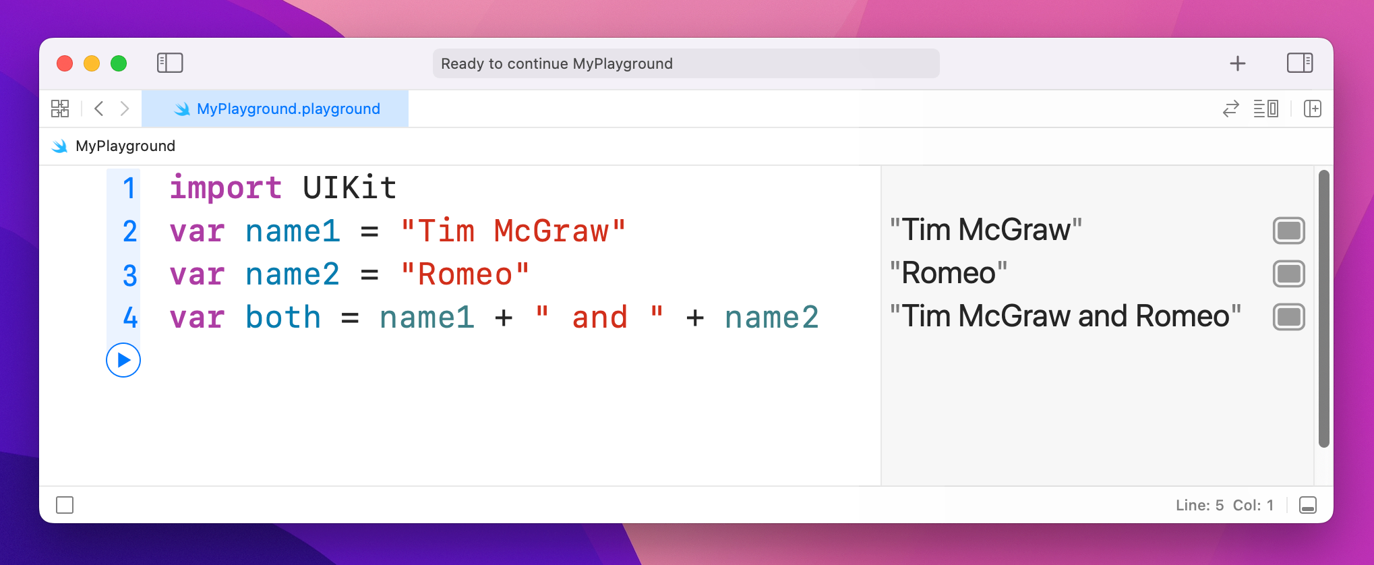
Task: Toggle the right inspector panel
Action: (x=1299, y=63)
